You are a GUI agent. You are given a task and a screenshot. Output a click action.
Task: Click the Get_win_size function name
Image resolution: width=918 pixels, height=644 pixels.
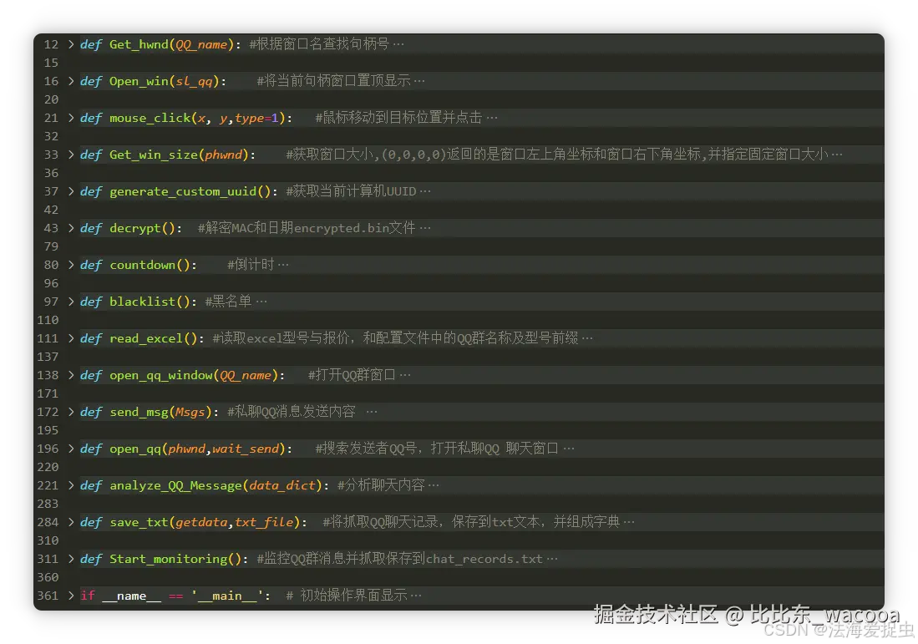154,155
